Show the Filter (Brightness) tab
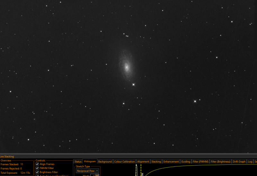This screenshot has width=257, height=176. pos(220,162)
